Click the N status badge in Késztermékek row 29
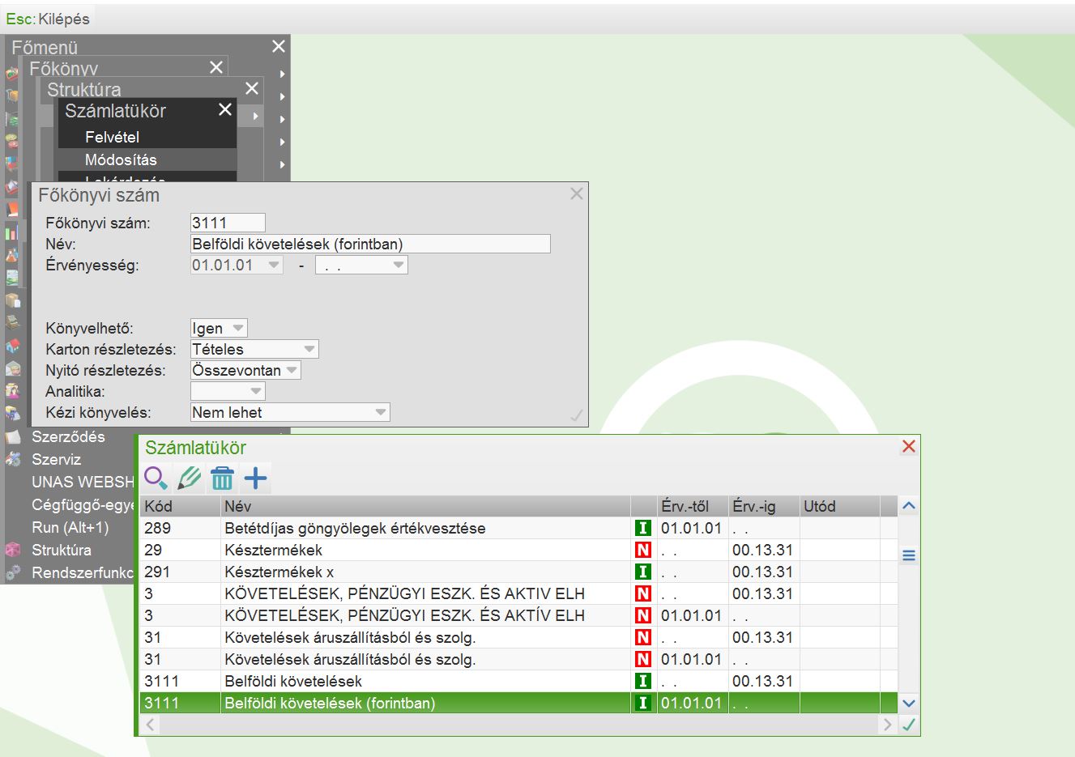1075x757 pixels. point(642,550)
